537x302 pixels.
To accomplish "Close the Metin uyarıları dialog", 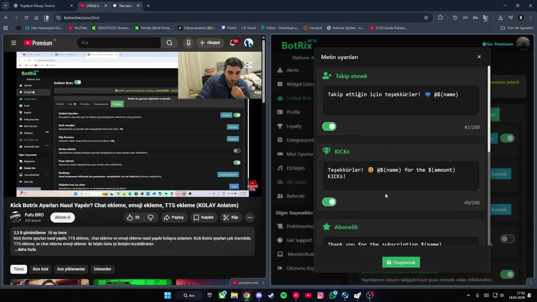I will click(479, 57).
